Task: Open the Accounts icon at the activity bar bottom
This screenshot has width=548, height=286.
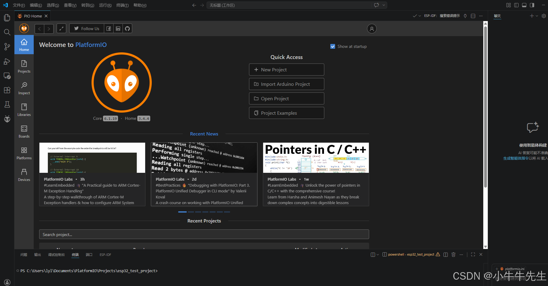Action: pyautogui.click(x=7, y=282)
